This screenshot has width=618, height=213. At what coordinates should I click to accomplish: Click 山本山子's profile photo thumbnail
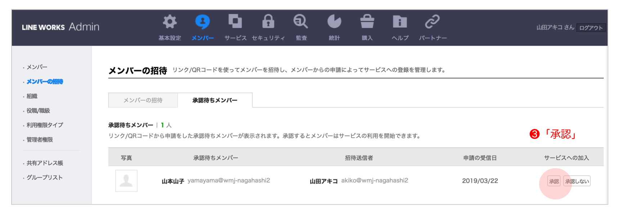(x=126, y=181)
